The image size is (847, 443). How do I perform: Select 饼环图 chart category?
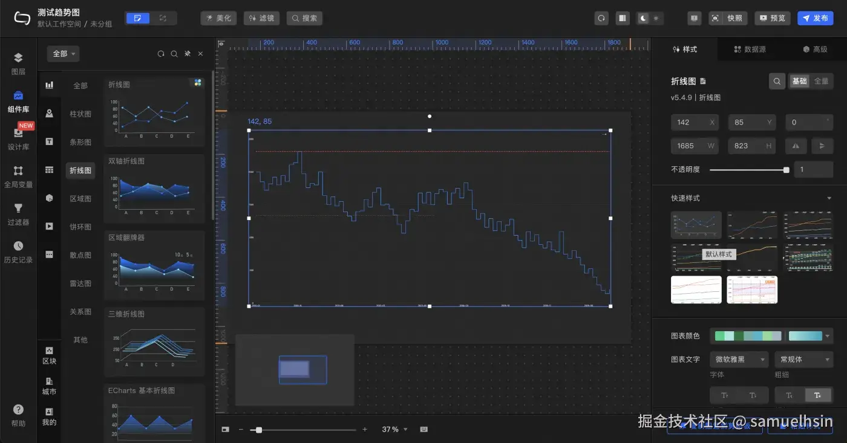[80, 227]
